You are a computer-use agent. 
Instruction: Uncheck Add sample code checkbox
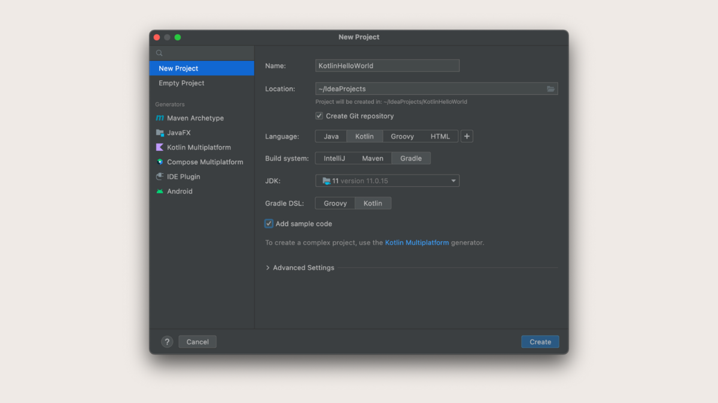click(x=269, y=224)
